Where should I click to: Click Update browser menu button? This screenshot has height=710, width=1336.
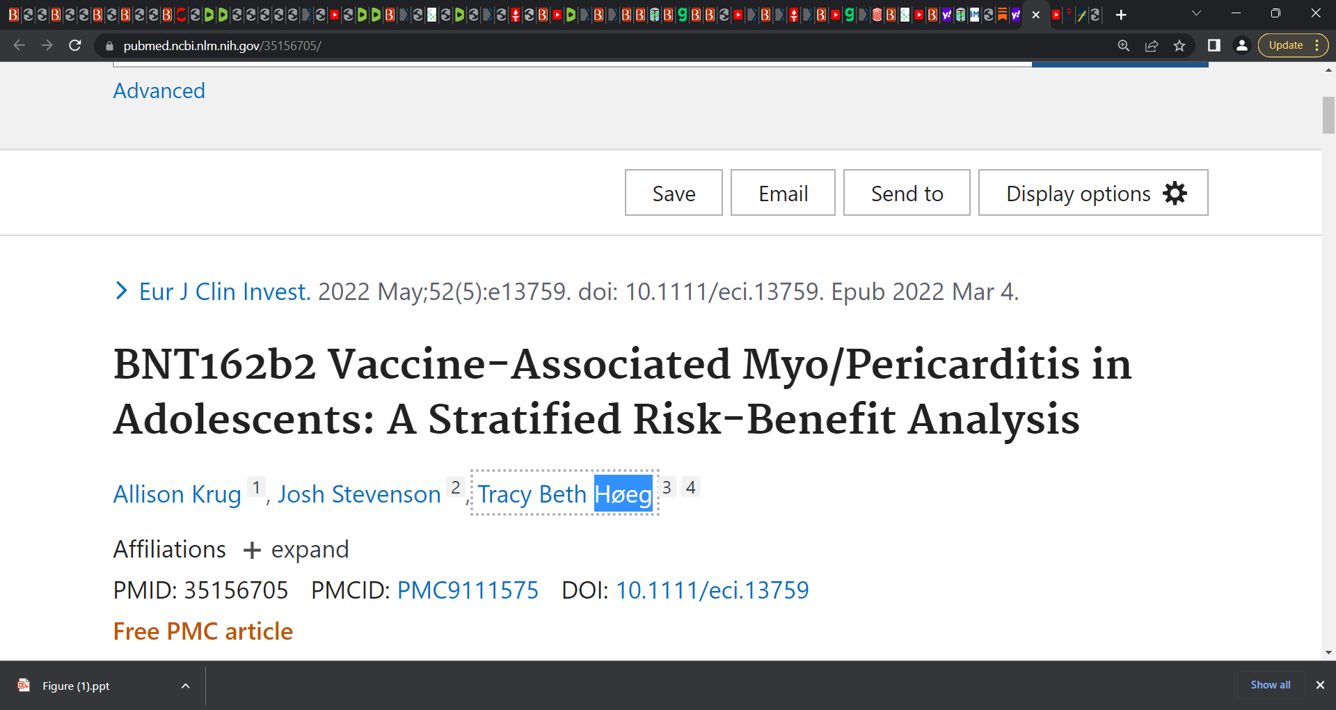click(1294, 45)
